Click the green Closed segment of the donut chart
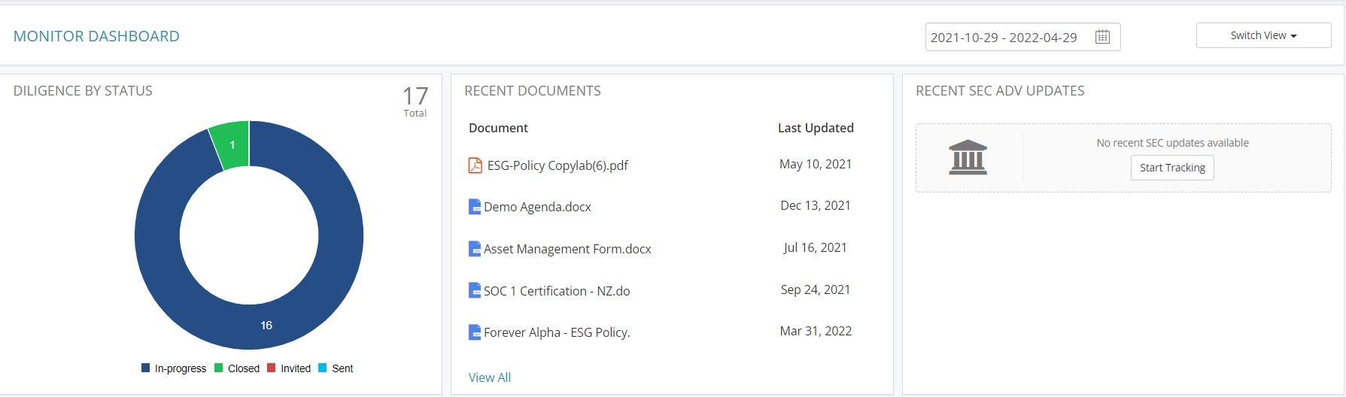The height and width of the screenshot is (397, 1346). click(x=231, y=144)
